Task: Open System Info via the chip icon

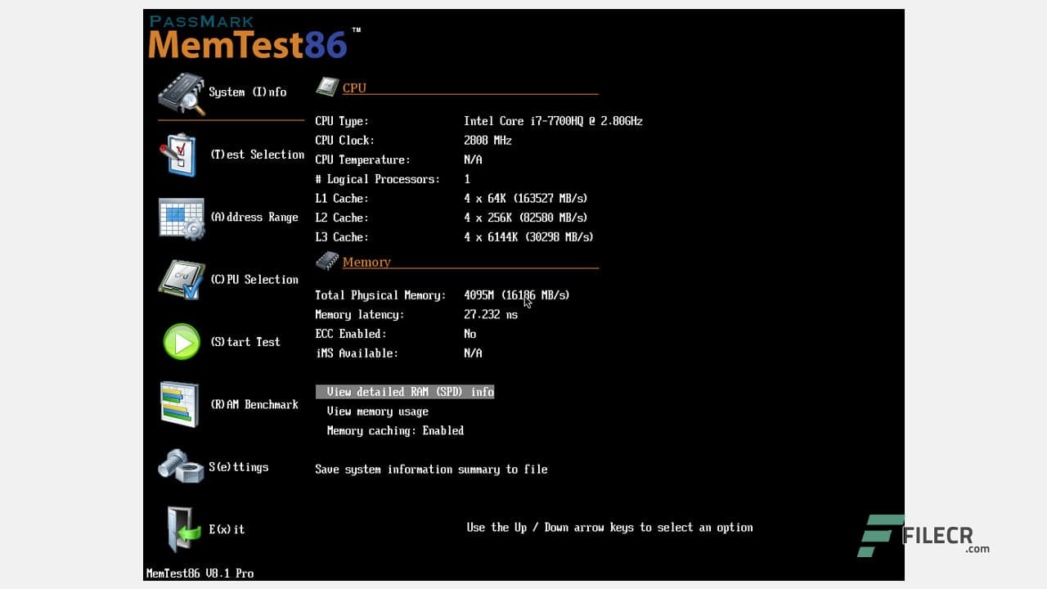Action: coord(181,92)
